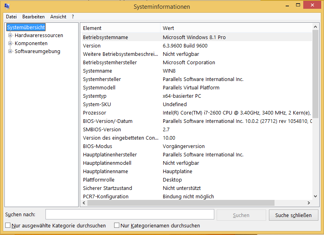
Task: Click the horizontal scrollbar right arrow
Action: (309, 203)
